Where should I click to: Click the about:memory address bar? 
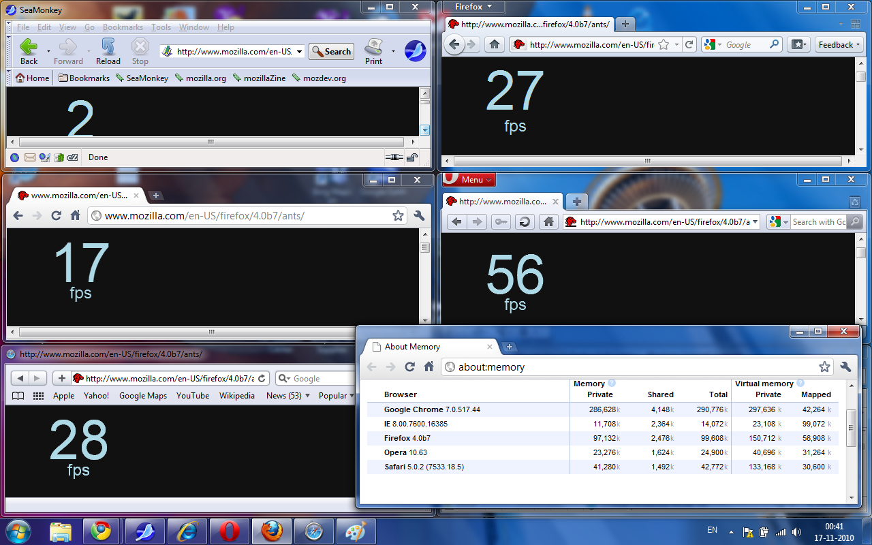pos(638,367)
